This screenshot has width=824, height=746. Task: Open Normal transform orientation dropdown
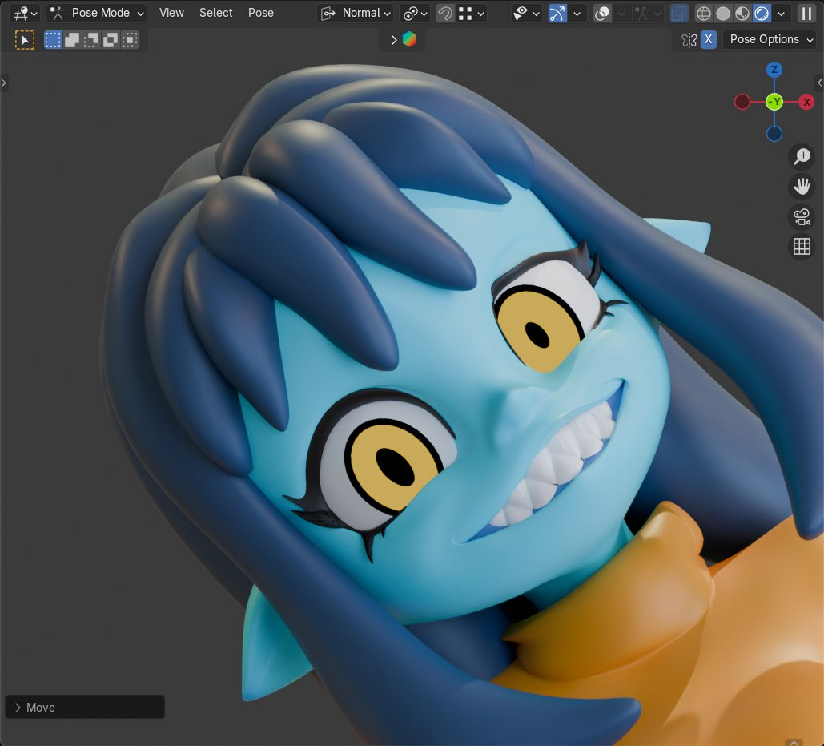click(x=356, y=14)
